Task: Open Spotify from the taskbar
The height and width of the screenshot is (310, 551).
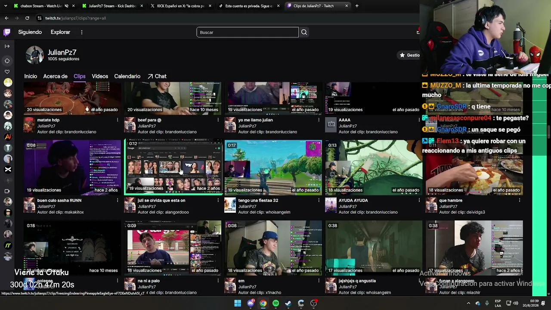Action: click(275, 303)
